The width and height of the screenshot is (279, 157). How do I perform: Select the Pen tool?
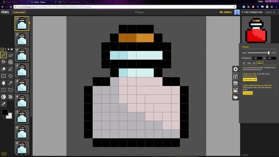(x=3, y=55)
